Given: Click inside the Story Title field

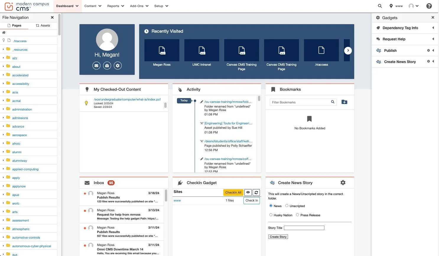Looking at the screenshot, I should tap(304, 228).
